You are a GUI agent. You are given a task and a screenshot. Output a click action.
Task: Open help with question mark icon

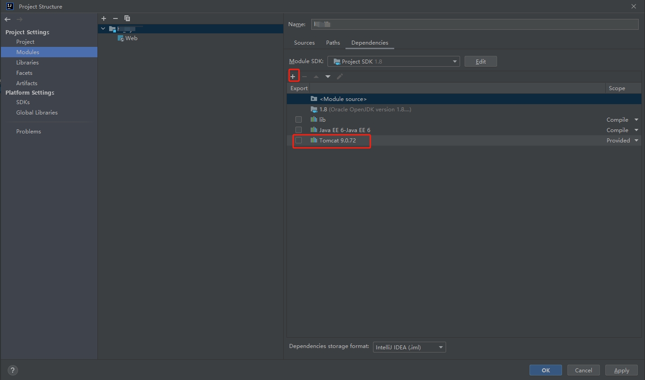(13, 371)
